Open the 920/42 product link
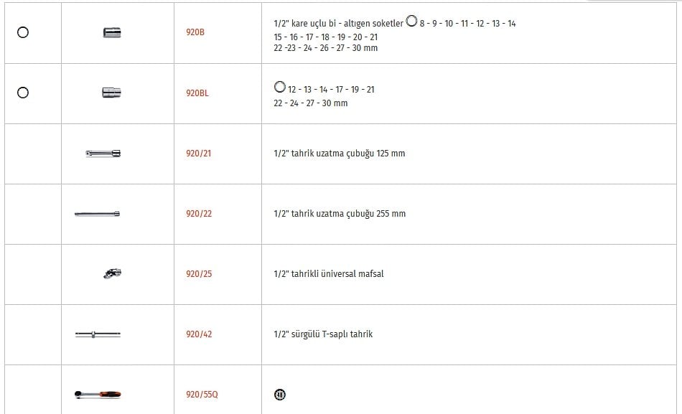The width and height of the screenshot is (682, 414). point(199,334)
